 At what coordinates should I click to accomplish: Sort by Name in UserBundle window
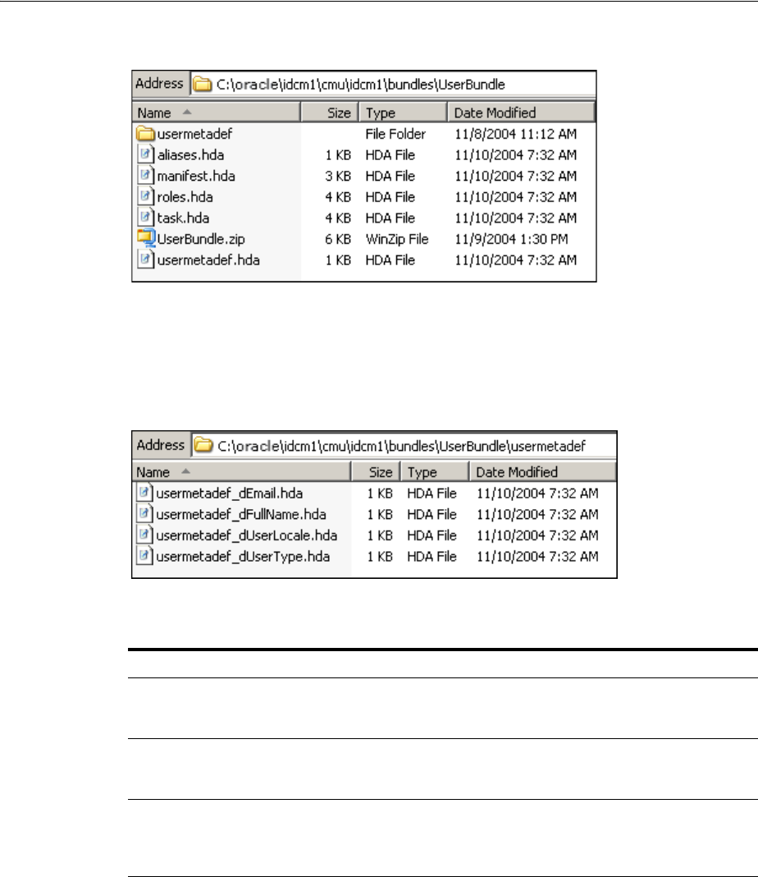tap(217, 112)
